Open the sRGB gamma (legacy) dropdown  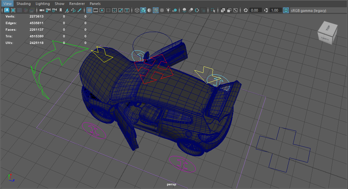click(x=308, y=11)
